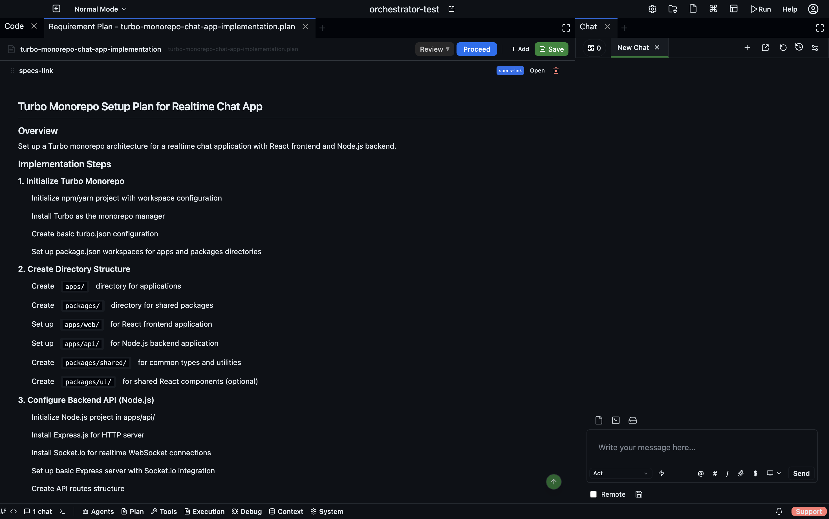Open Plan in the status bar

[133, 511]
